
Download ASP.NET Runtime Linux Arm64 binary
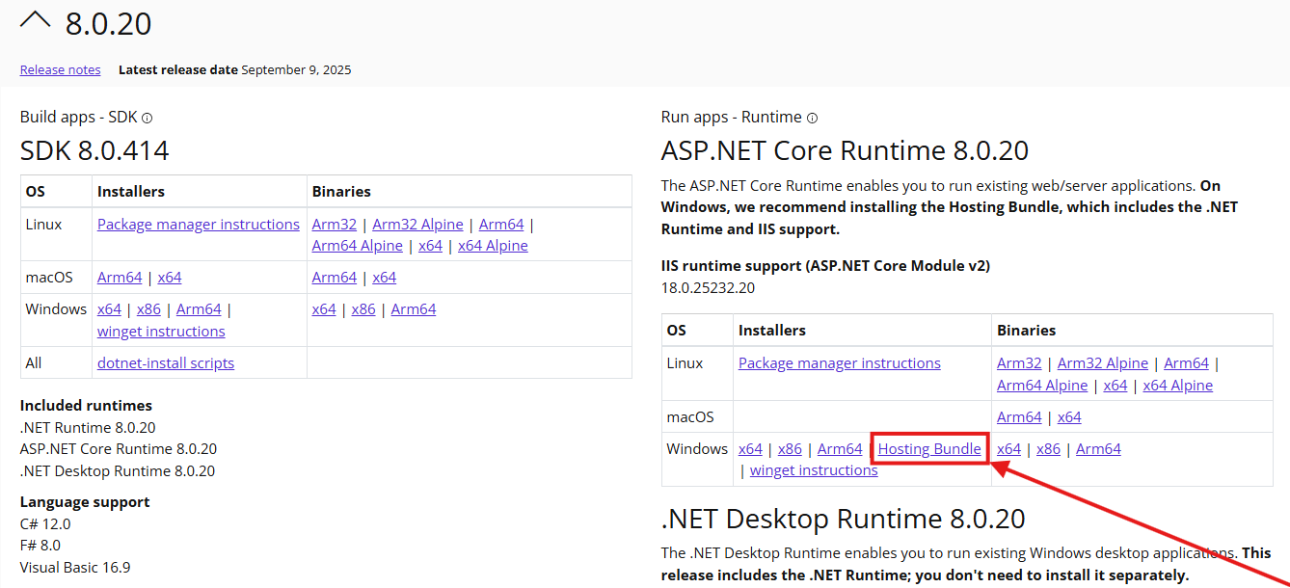click(1186, 362)
